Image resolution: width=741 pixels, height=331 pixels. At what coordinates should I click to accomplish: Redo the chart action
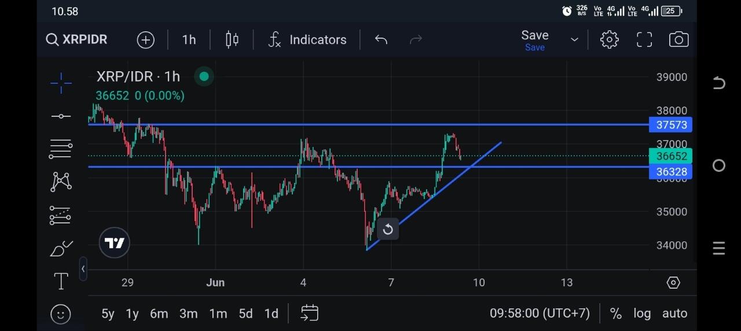(x=416, y=39)
